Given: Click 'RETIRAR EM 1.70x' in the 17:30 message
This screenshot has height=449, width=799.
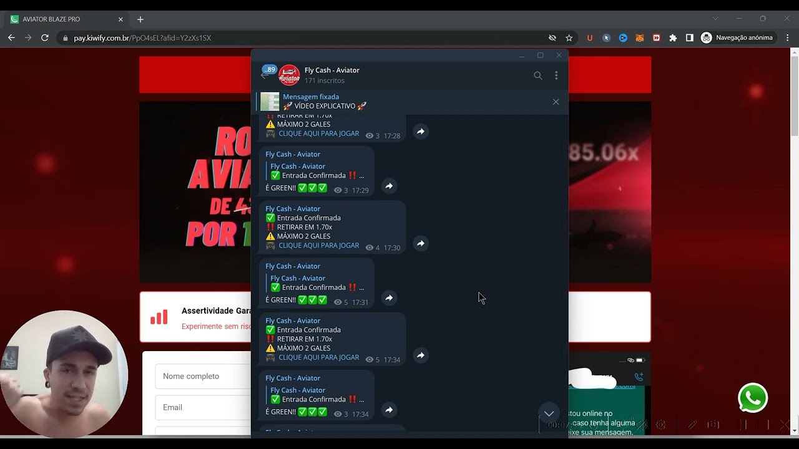Looking at the screenshot, I should (x=305, y=227).
